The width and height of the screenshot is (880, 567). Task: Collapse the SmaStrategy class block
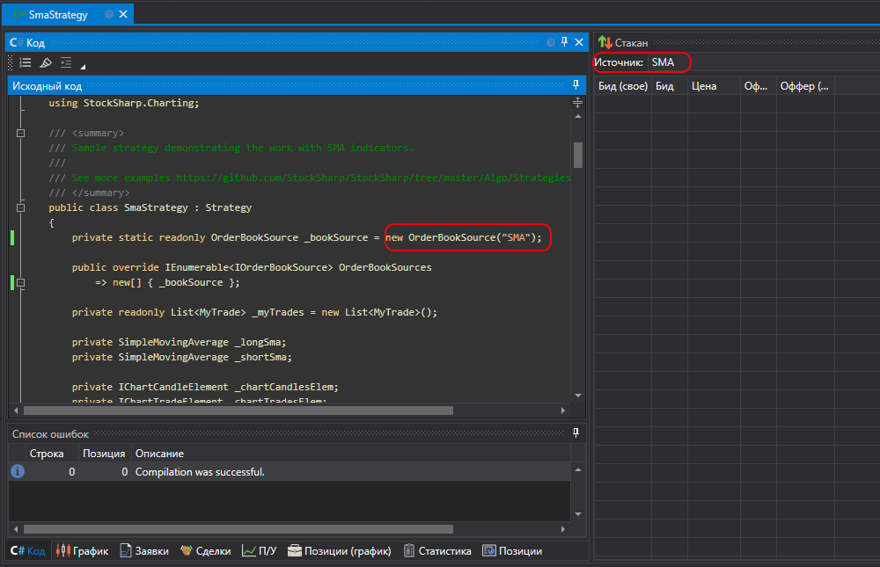21,207
